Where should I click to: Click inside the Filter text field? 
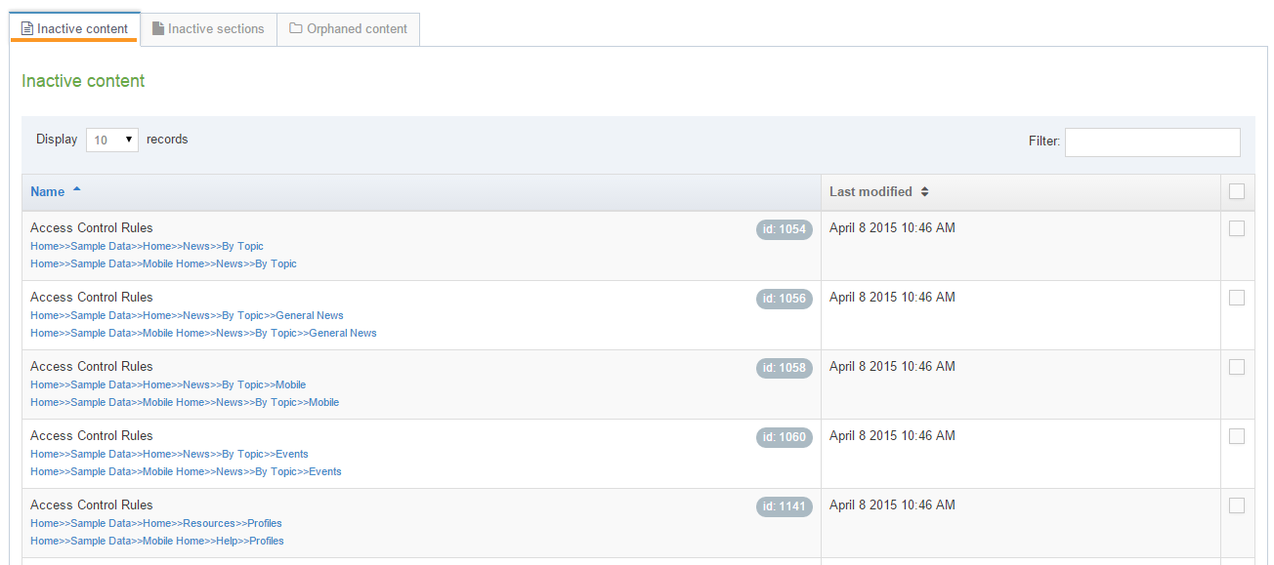point(1152,142)
